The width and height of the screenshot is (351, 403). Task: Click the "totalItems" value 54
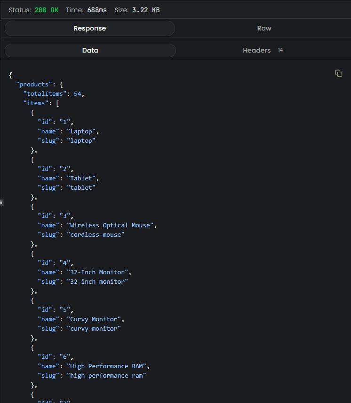pyautogui.click(x=78, y=94)
